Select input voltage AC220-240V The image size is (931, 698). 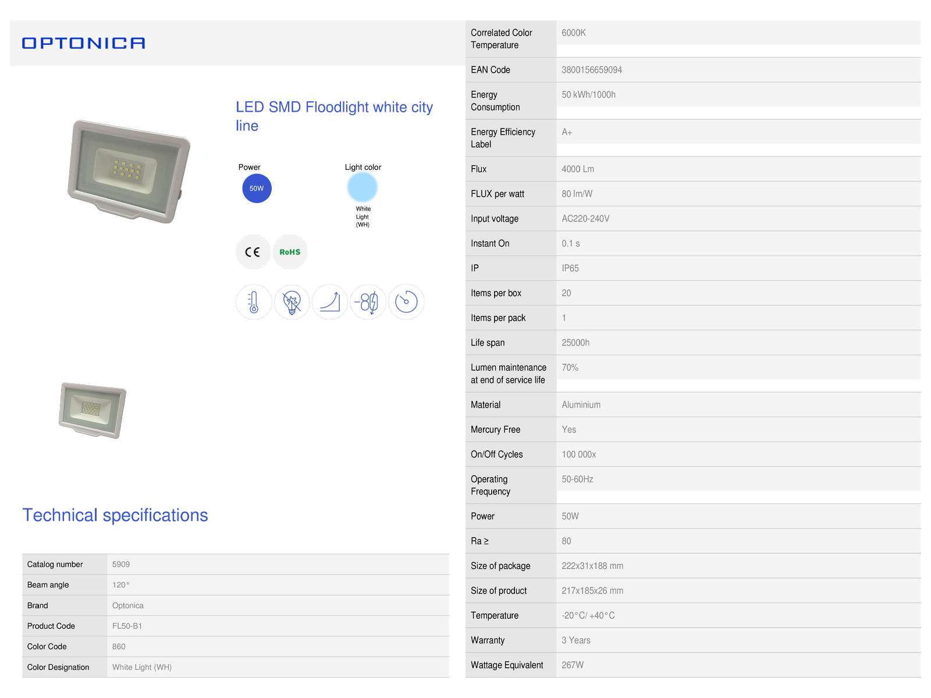[586, 219]
